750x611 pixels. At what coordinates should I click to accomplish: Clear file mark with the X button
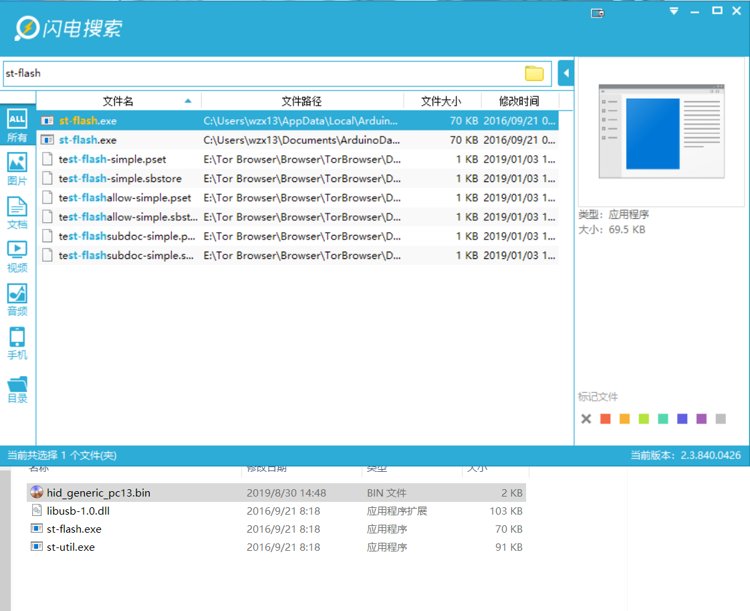tap(586, 419)
